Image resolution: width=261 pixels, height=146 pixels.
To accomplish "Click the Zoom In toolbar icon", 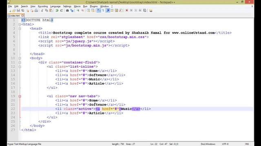I will click(78, 11).
